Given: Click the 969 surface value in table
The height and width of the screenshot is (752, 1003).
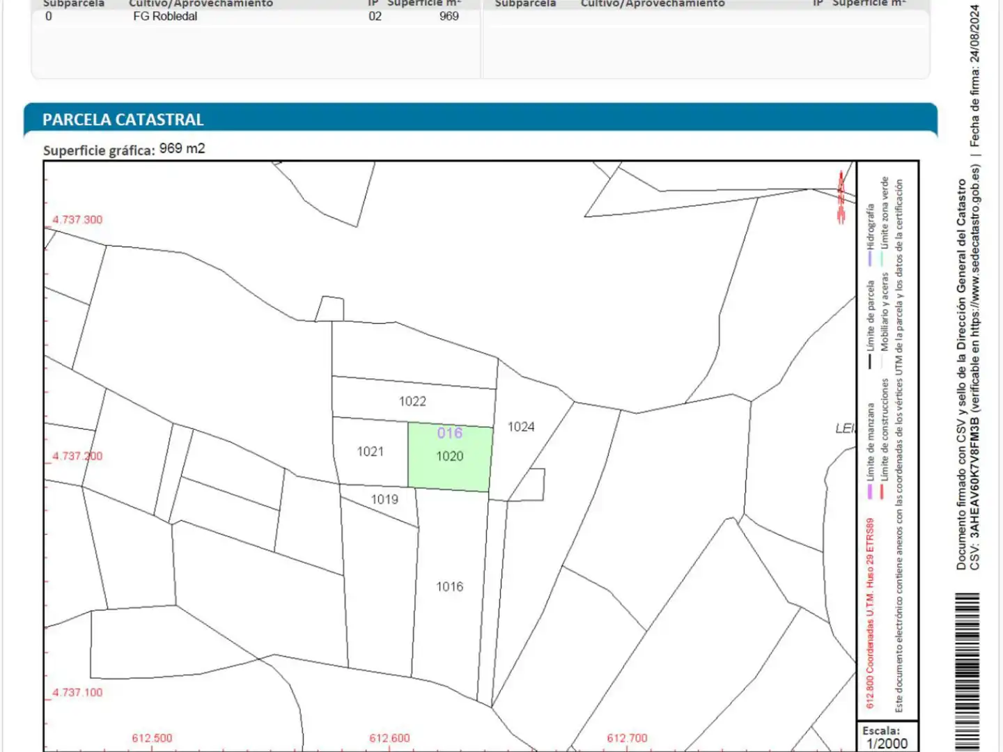Looking at the screenshot, I should pos(449,16).
